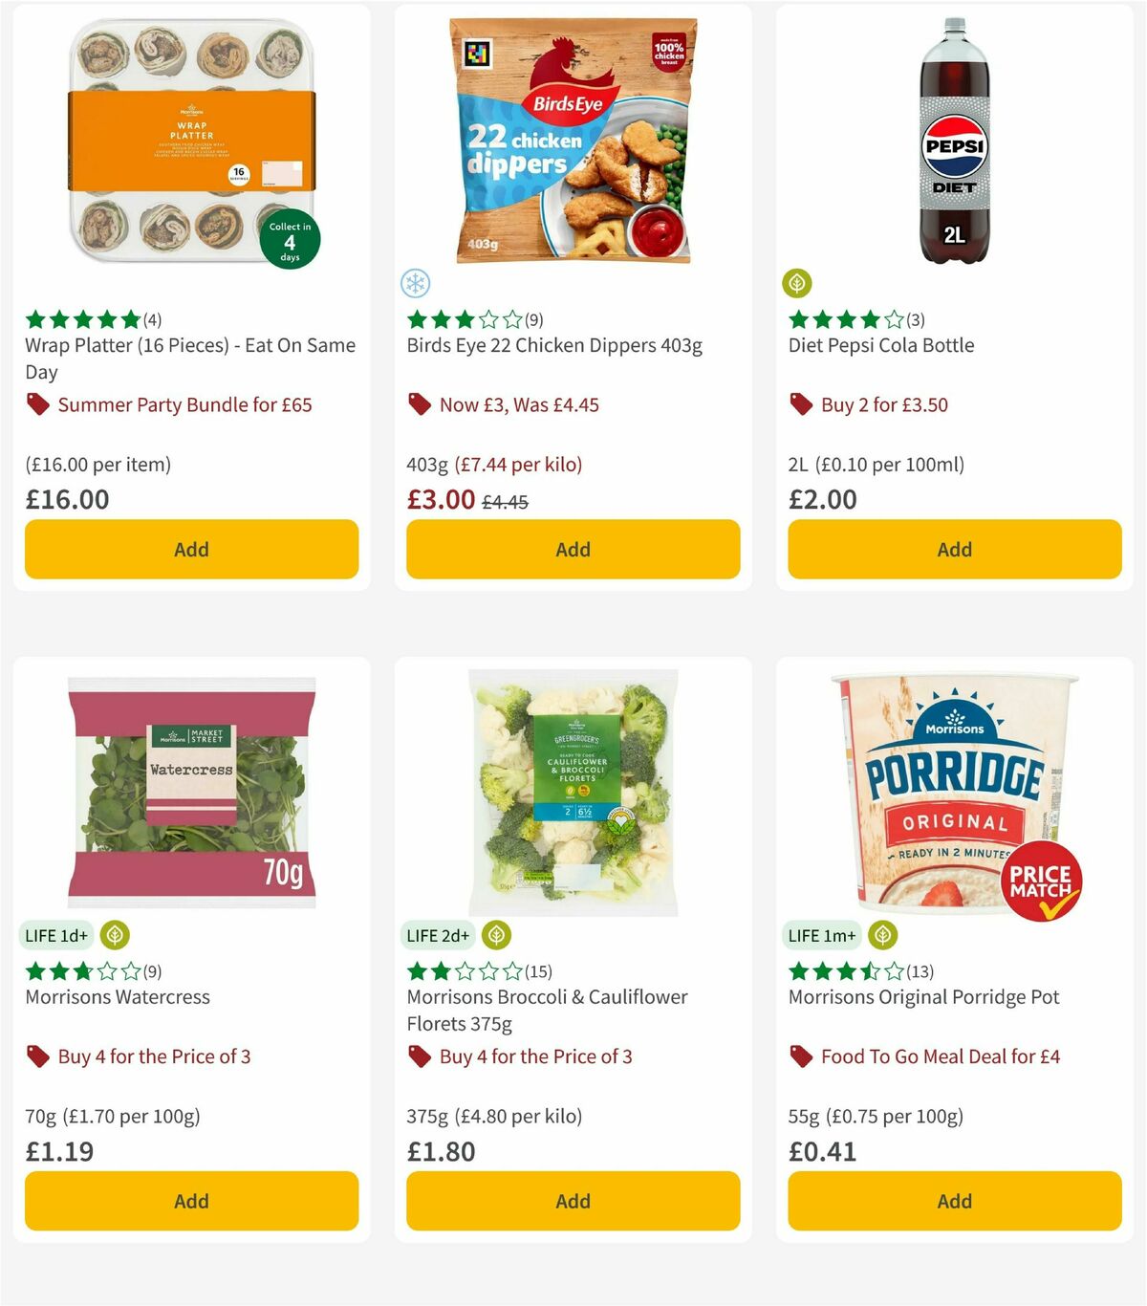The width and height of the screenshot is (1147, 1306).
Task: Click the LIFE 1d+ freshness badge on Watercress
Action: [x=57, y=935]
